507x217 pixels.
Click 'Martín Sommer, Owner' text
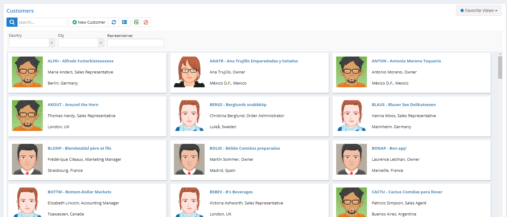[x=232, y=159]
